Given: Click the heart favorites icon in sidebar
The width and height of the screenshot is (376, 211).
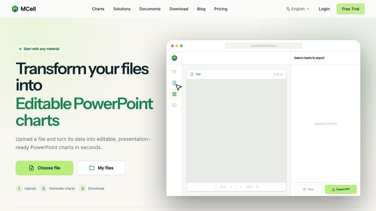Looking at the screenshot, I should coord(174,105).
